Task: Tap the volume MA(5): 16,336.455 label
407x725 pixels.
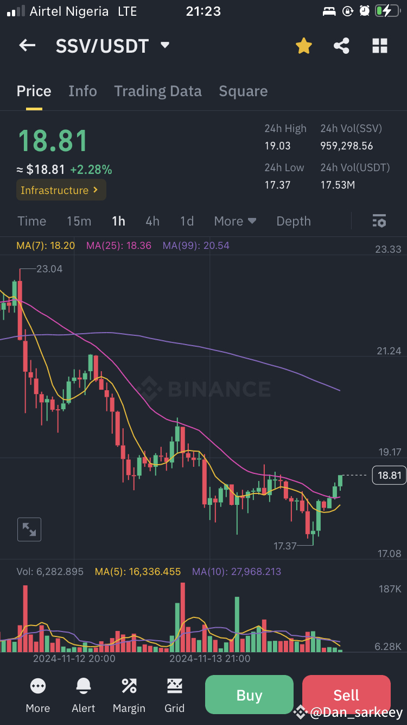Action: pyautogui.click(x=138, y=572)
